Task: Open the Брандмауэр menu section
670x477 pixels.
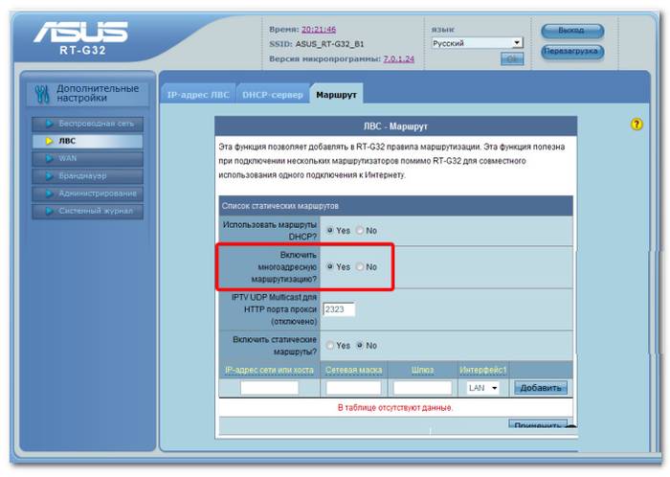Action: [x=88, y=176]
